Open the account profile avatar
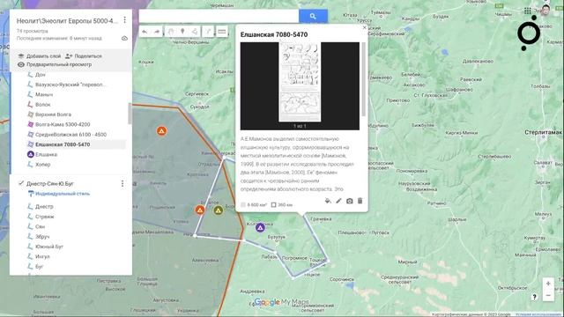The height and width of the screenshot is (317, 564). click(x=545, y=10)
